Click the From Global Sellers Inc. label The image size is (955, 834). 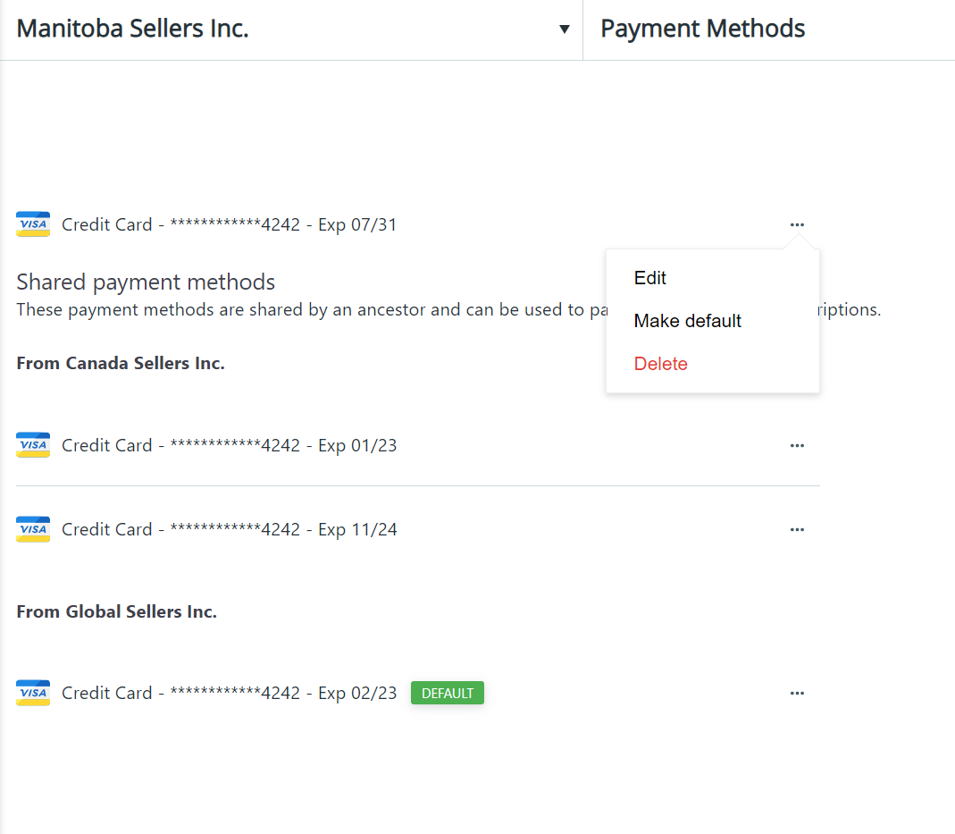116,611
